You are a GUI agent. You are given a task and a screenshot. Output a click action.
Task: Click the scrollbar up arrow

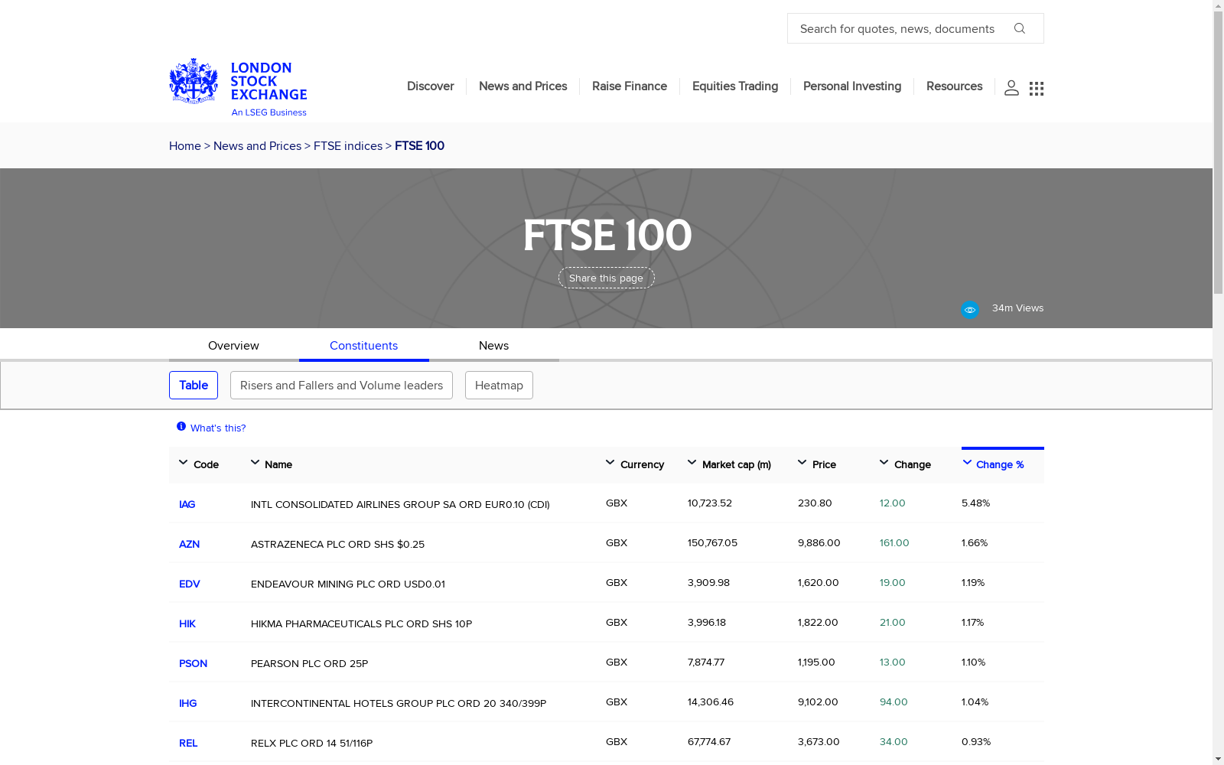[x=1218, y=5]
